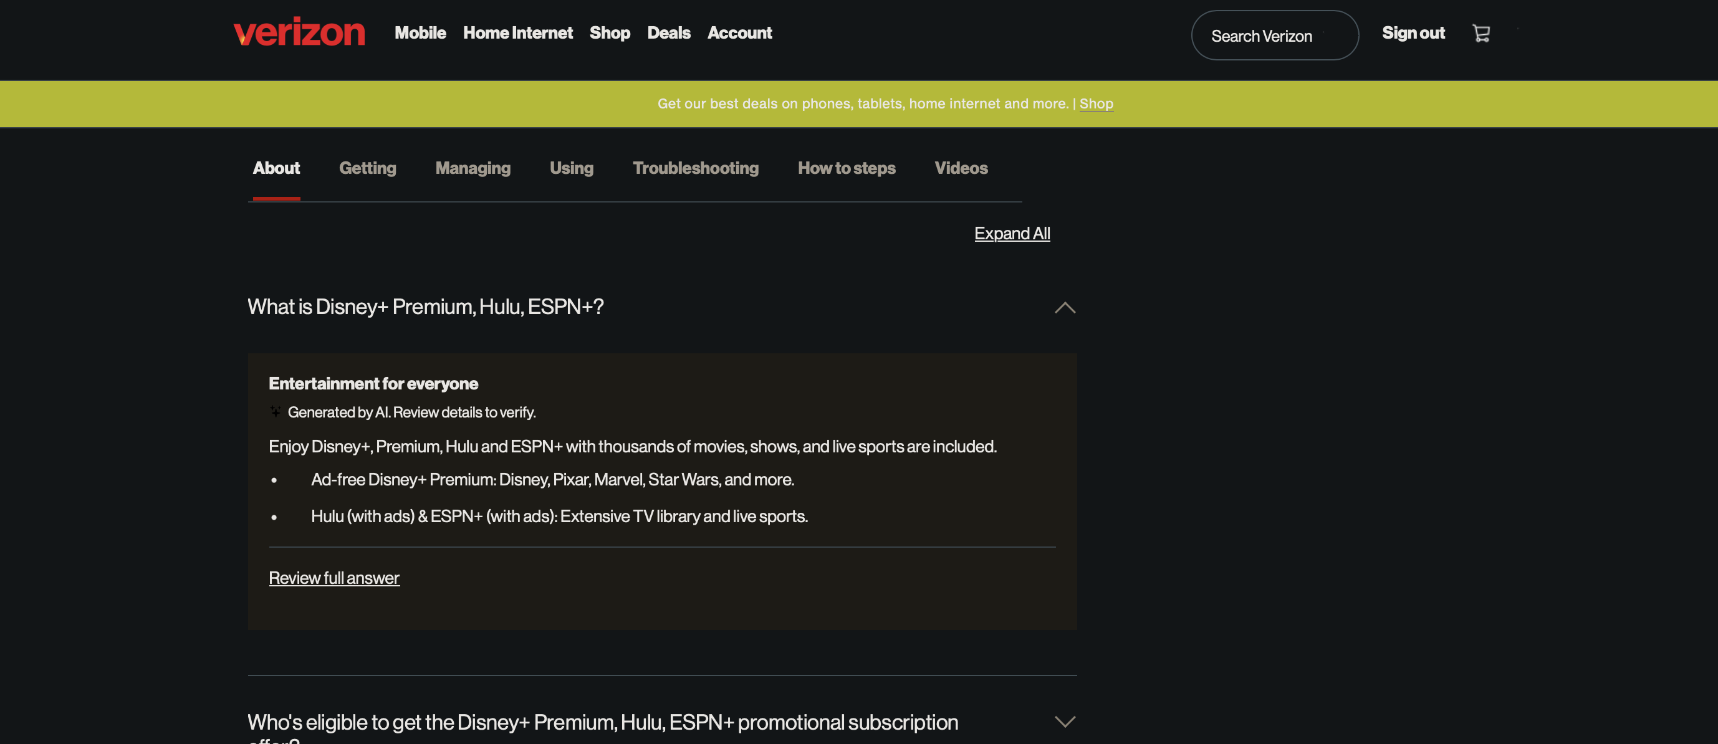Click the What is Disney+ Premium, Hulu, ESPN+? heading

pyautogui.click(x=426, y=307)
